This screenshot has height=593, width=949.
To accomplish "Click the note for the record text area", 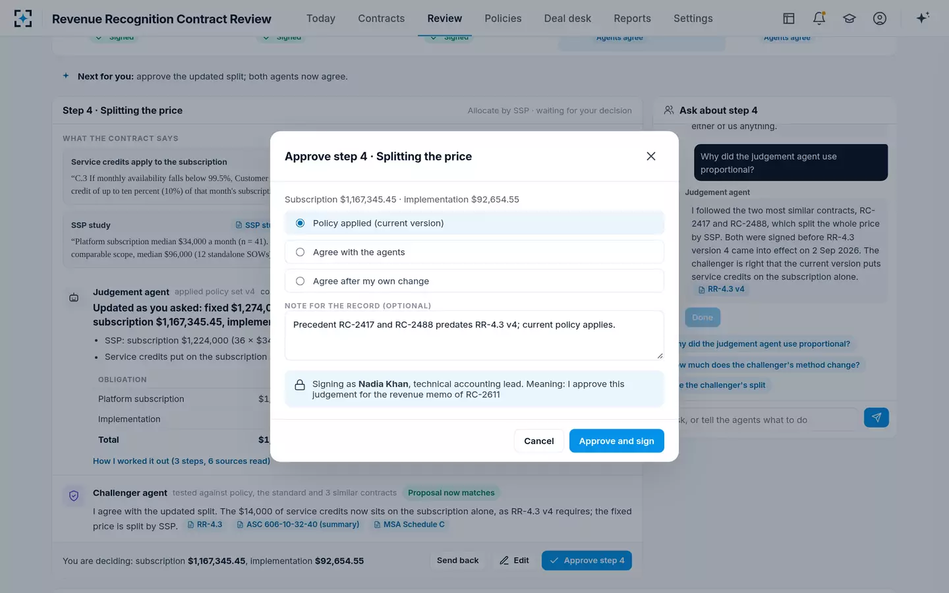I will click(x=474, y=335).
